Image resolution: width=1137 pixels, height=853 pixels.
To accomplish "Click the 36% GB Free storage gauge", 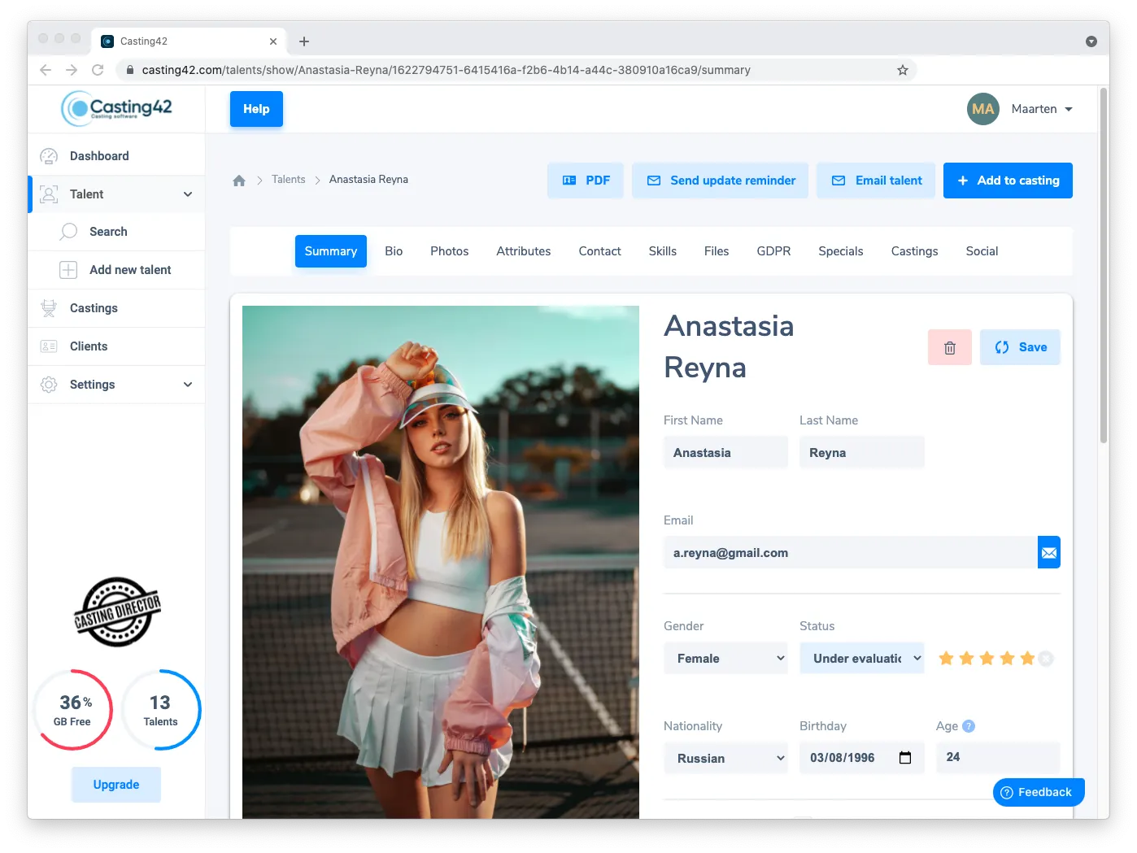I will click(72, 710).
